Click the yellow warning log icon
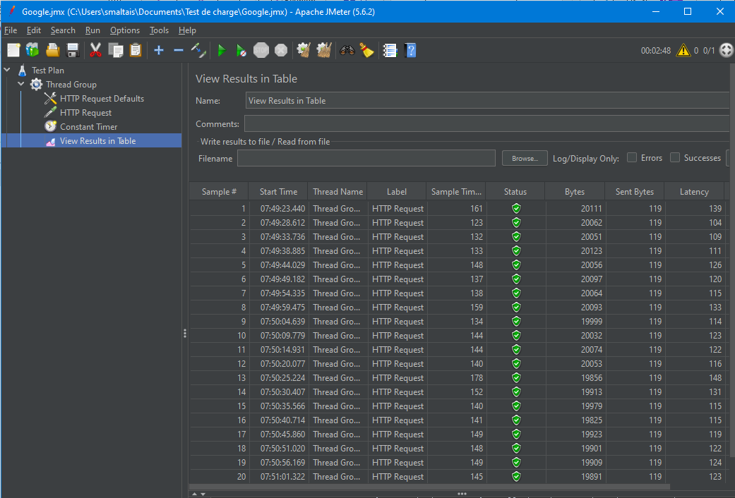 683,50
